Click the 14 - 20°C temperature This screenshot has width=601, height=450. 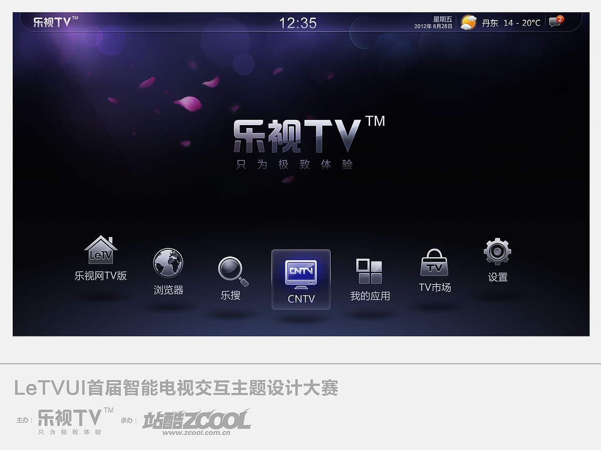[x=522, y=23]
